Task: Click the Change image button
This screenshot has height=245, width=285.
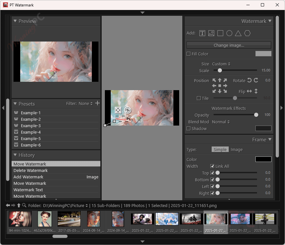Action: pyautogui.click(x=229, y=45)
